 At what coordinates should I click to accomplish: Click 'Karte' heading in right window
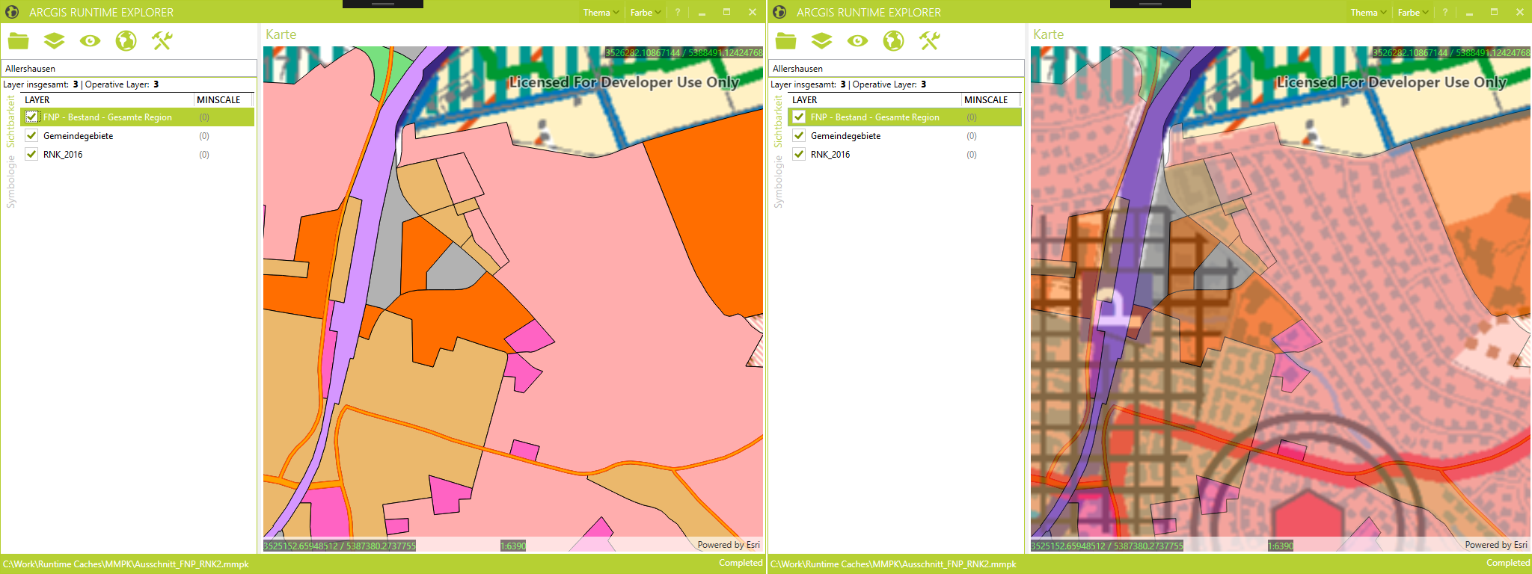click(1049, 34)
